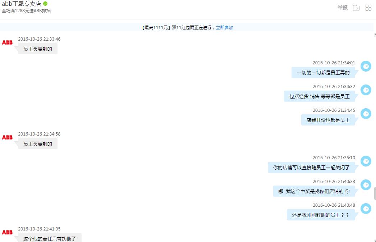Click the abb丁晟专卖店 shop title
This screenshot has height=242, width=376.
point(22,4)
